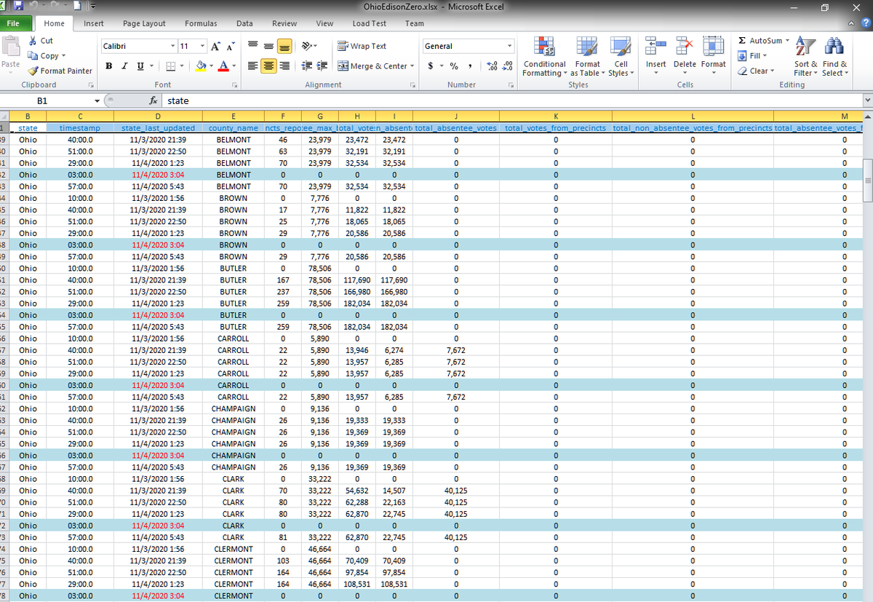This screenshot has width=873, height=602.
Task: Open the Calibri font name dropdown
Action: tap(172, 46)
